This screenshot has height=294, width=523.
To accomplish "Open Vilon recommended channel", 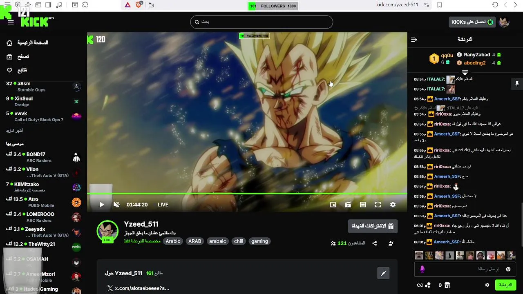I will coord(43,172).
